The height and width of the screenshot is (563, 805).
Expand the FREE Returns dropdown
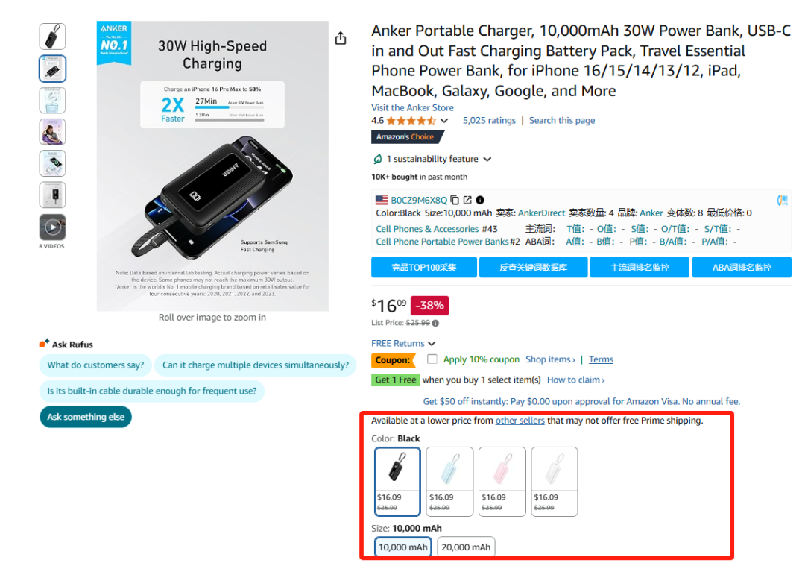(x=432, y=344)
